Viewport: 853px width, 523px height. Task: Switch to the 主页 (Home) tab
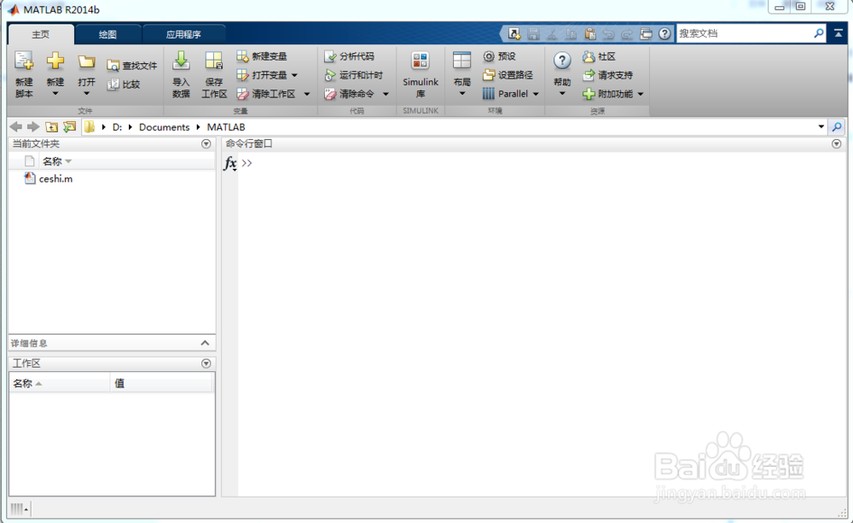[x=41, y=34]
